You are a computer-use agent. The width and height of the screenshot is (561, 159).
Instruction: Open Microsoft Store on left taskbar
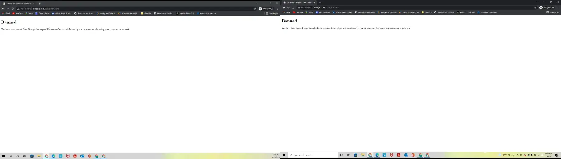pyautogui.click(x=32, y=156)
